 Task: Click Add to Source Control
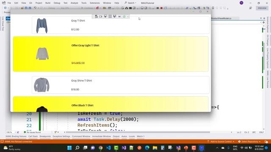[221, 141]
